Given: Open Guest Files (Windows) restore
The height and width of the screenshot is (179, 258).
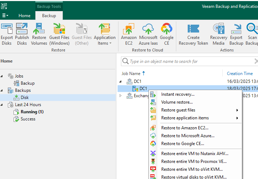Looking at the screenshot, I should click(59, 34).
